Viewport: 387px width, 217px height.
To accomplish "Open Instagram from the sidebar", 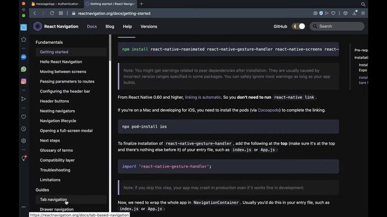I will tap(24, 81).
